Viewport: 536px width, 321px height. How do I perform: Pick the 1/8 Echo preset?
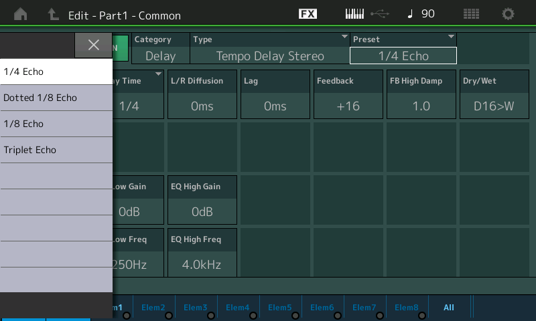(56, 124)
